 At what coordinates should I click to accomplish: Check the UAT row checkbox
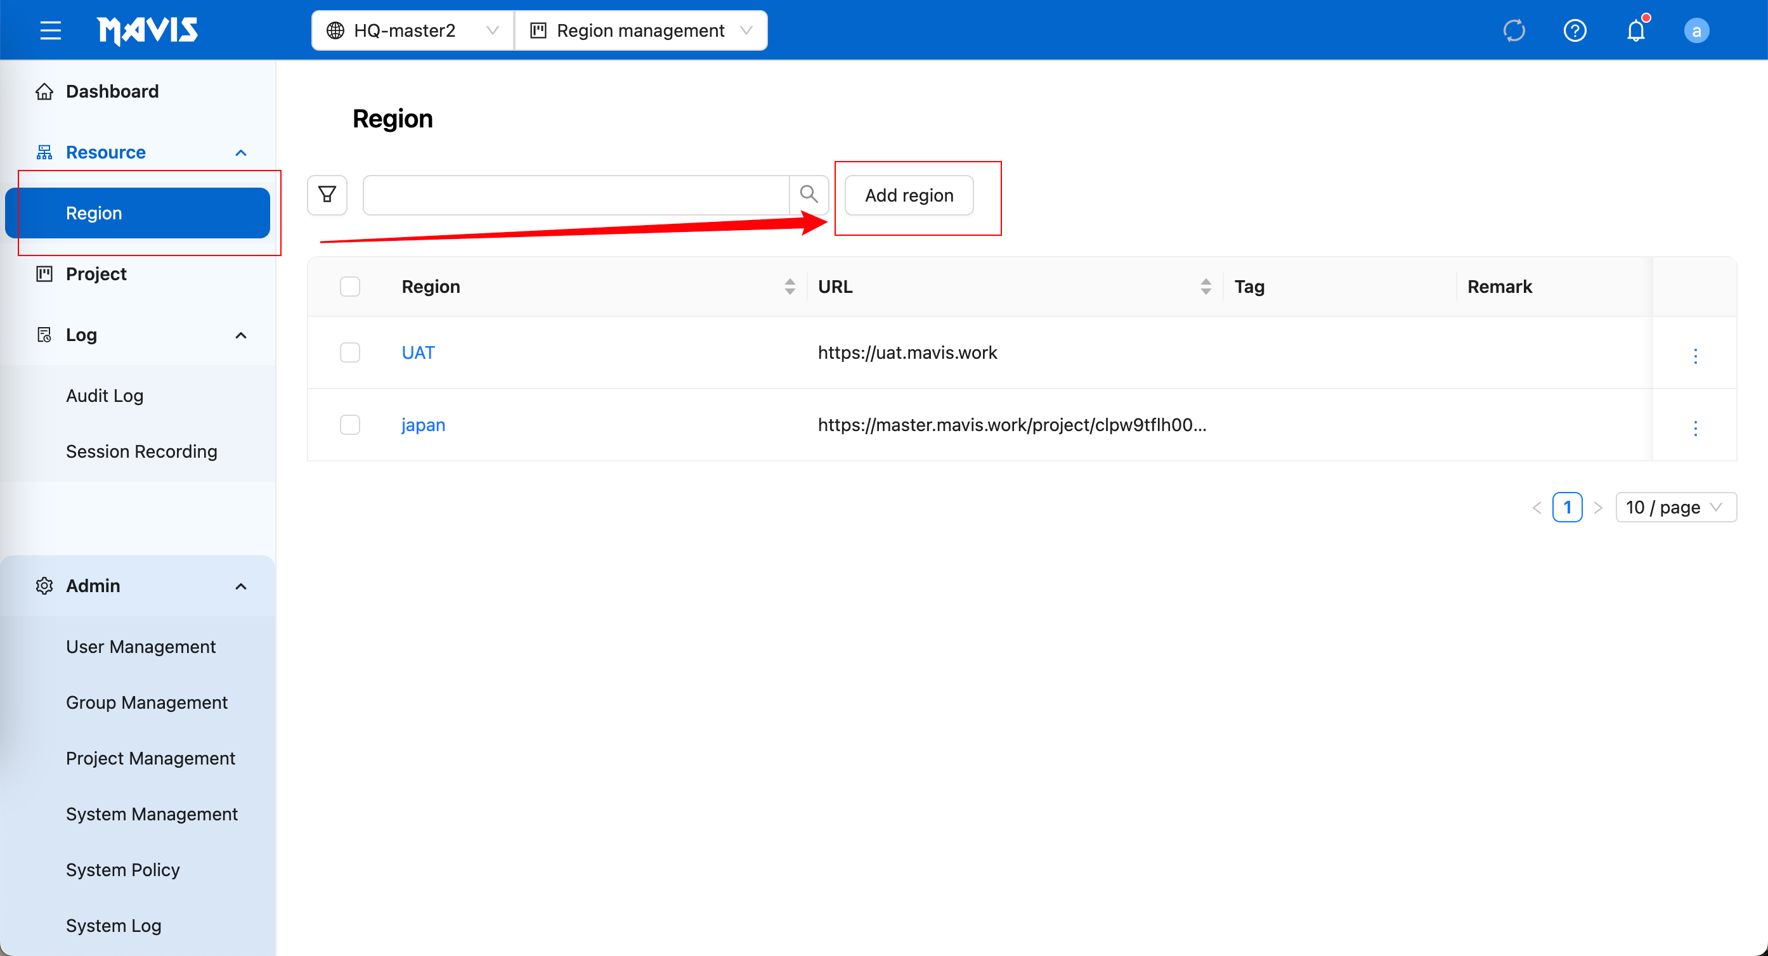[350, 352]
